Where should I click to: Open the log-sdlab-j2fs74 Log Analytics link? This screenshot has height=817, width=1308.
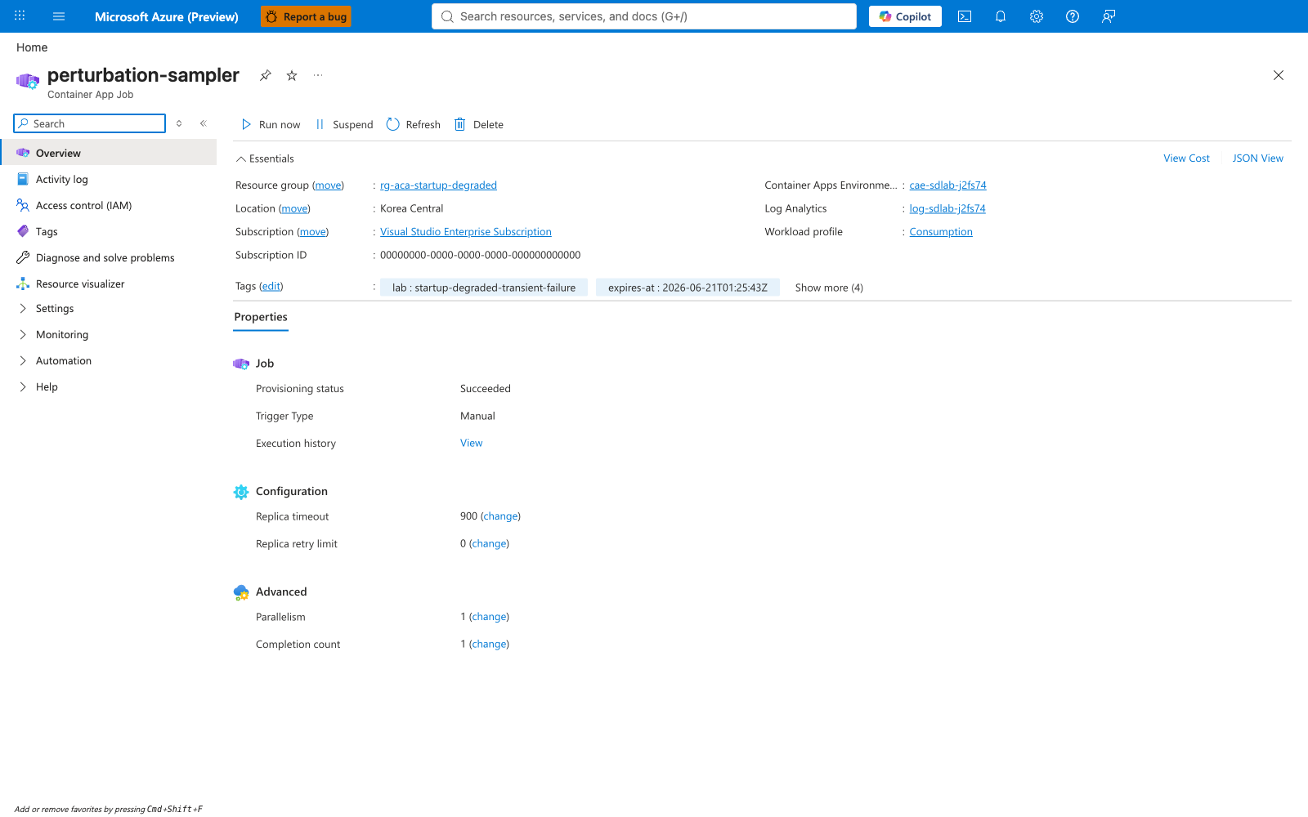(x=947, y=208)
